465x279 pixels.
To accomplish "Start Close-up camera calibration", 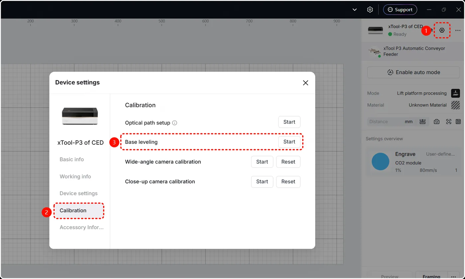I will point(262,182).
